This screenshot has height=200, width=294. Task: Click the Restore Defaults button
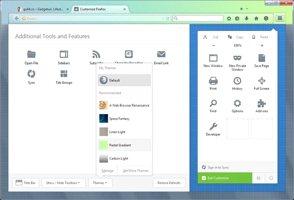[x=169, y=183]
